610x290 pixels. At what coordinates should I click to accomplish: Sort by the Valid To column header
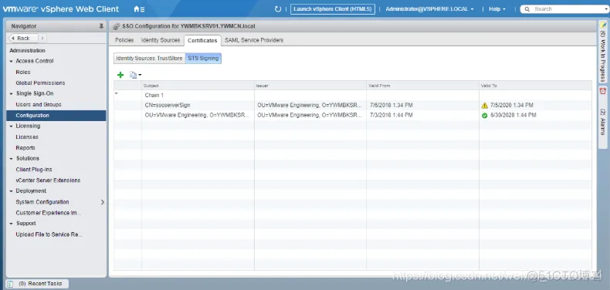pyautogui.click(x=535, y=86)
